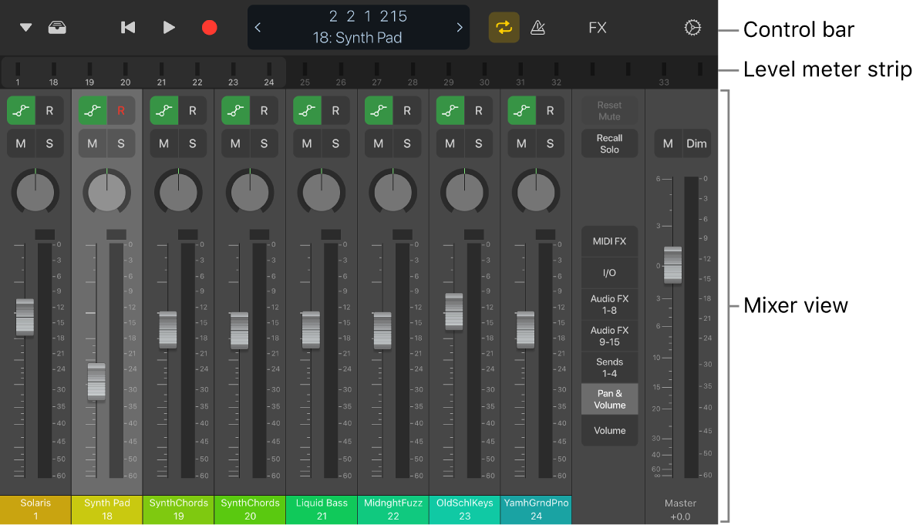Open project settings via the gear icon

pos(692,27)
